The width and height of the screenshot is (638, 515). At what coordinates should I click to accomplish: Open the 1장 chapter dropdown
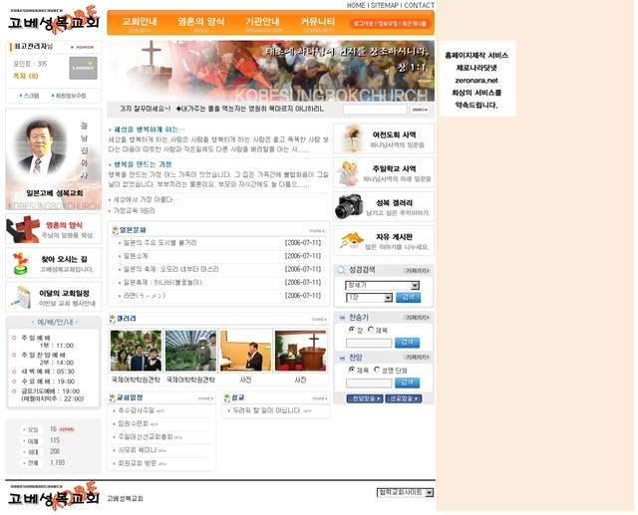click(368, 297)
